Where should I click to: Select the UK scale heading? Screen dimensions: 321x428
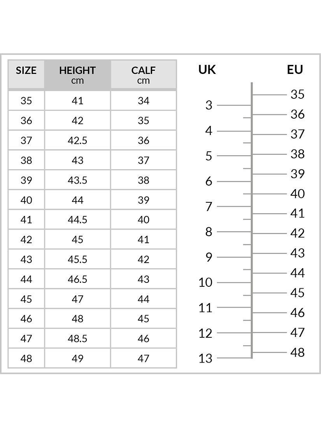[x=207, y=70]
